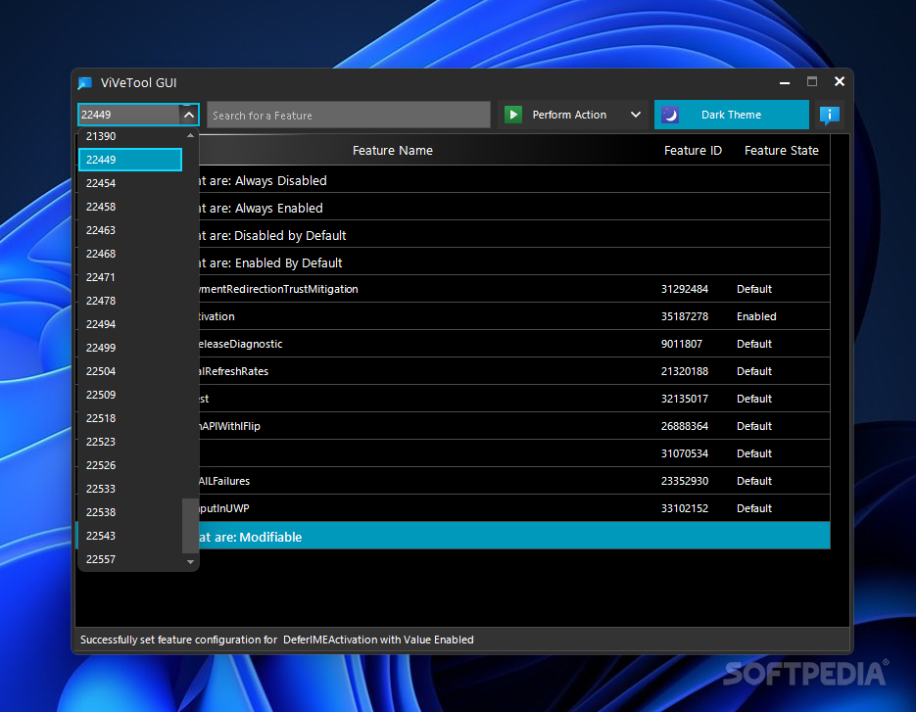This screenshot has height=712, width=916.
Task: Click the status bar success message
Action: point(277,640)
